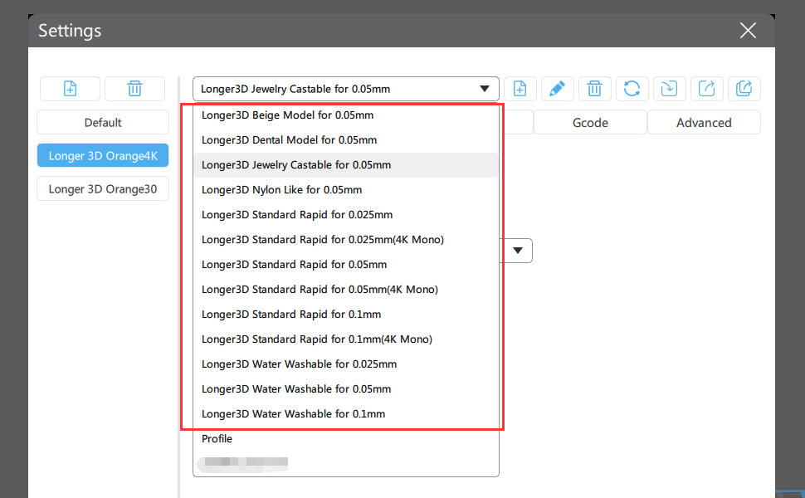The width and height of the screenshot is (805, 498).
Task: Choose Longer3D Nylon Like for 0.05mm
Action: click(x=345, y=190)
